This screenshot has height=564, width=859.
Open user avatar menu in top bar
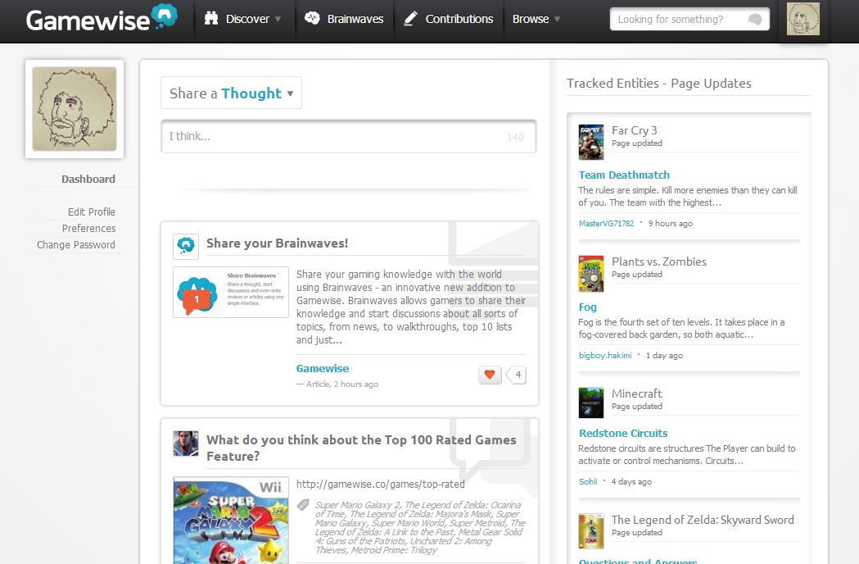[x=803, y=19]
